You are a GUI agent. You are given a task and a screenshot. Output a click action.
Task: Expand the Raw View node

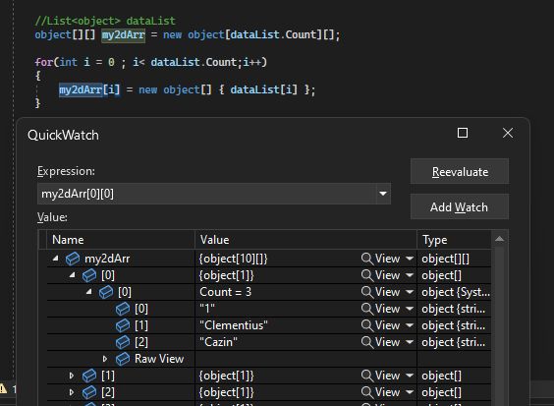pyautogui.click(x=105, y=359)
